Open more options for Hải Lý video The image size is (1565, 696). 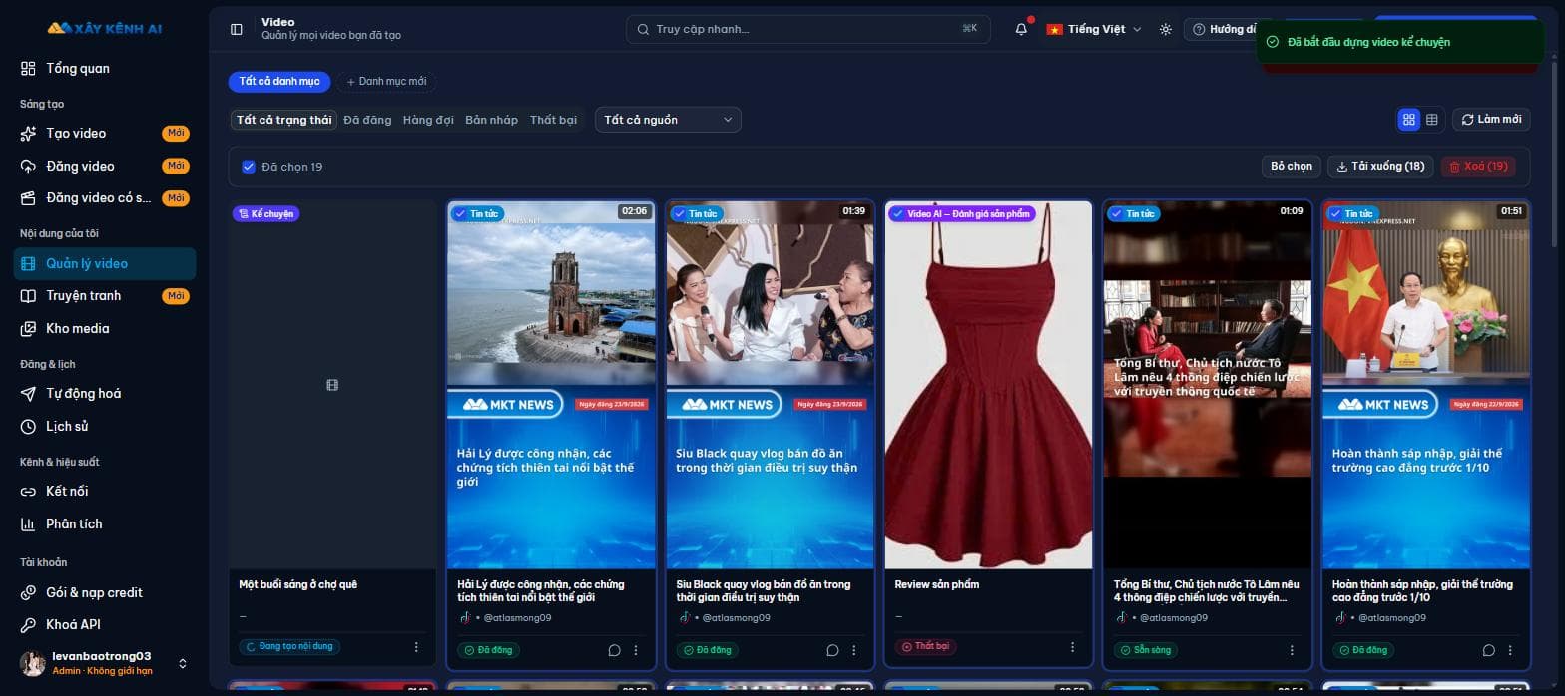pos(636,650)
